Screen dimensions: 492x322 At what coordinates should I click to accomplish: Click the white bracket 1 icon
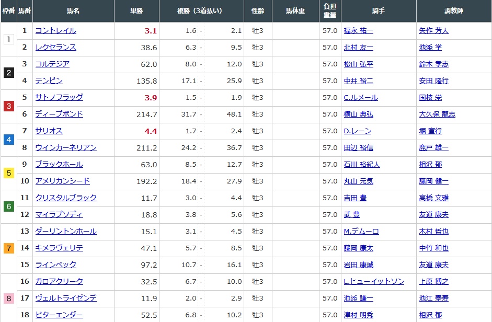8,39
